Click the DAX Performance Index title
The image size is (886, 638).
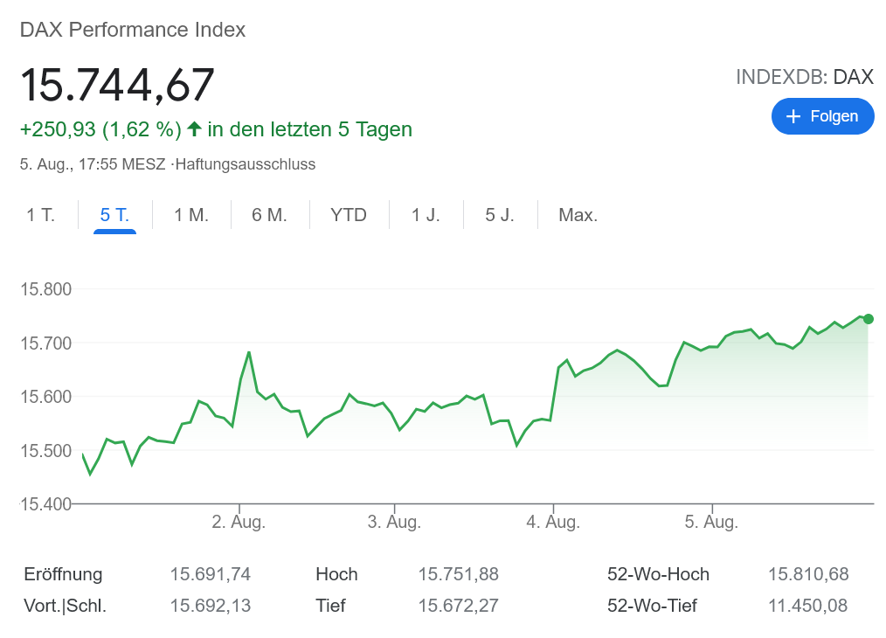coord(133,30)
